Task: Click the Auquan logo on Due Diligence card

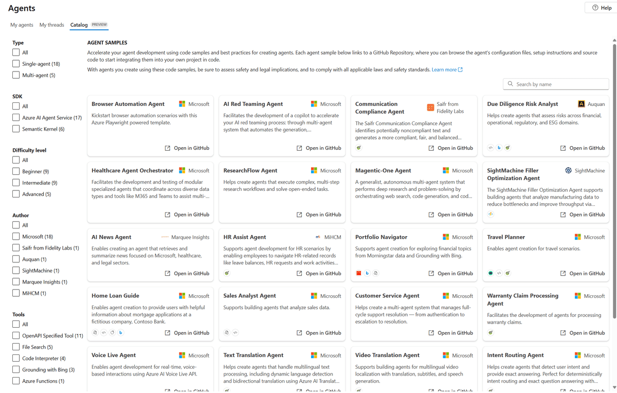Action: [x=582, y=104]
